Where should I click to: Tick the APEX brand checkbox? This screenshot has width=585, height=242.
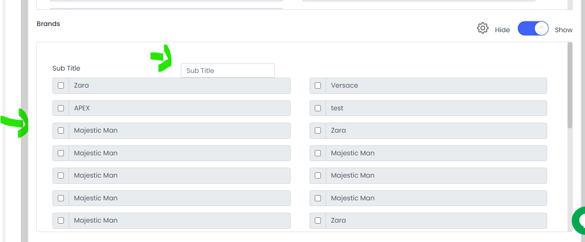coord(61,108)
